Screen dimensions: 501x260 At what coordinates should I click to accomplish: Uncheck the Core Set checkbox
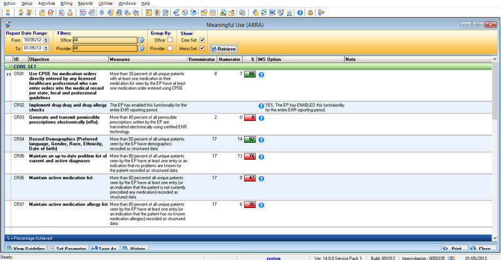(202, 39)
